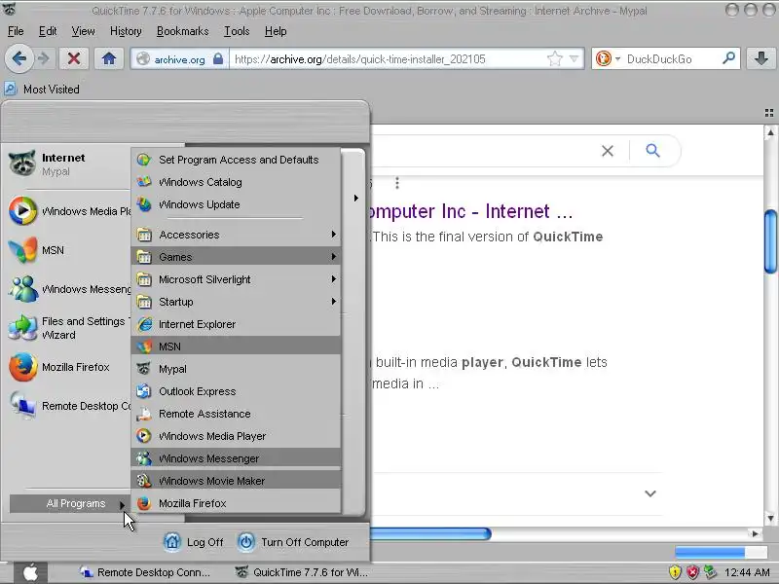Open the three-dot result options
Image resolution: width=779 pixels, height=584 pixels.
coord(397,183)
